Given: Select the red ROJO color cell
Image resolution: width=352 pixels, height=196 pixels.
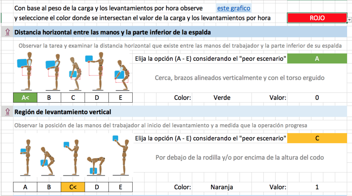Looking at the screenshot, I should (317, 18).
